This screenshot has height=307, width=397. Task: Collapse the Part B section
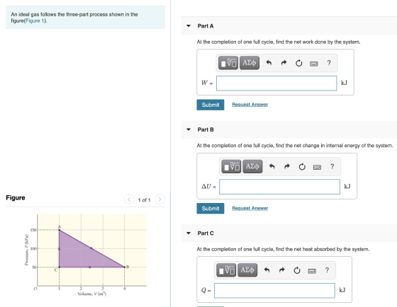coord(189,129)
